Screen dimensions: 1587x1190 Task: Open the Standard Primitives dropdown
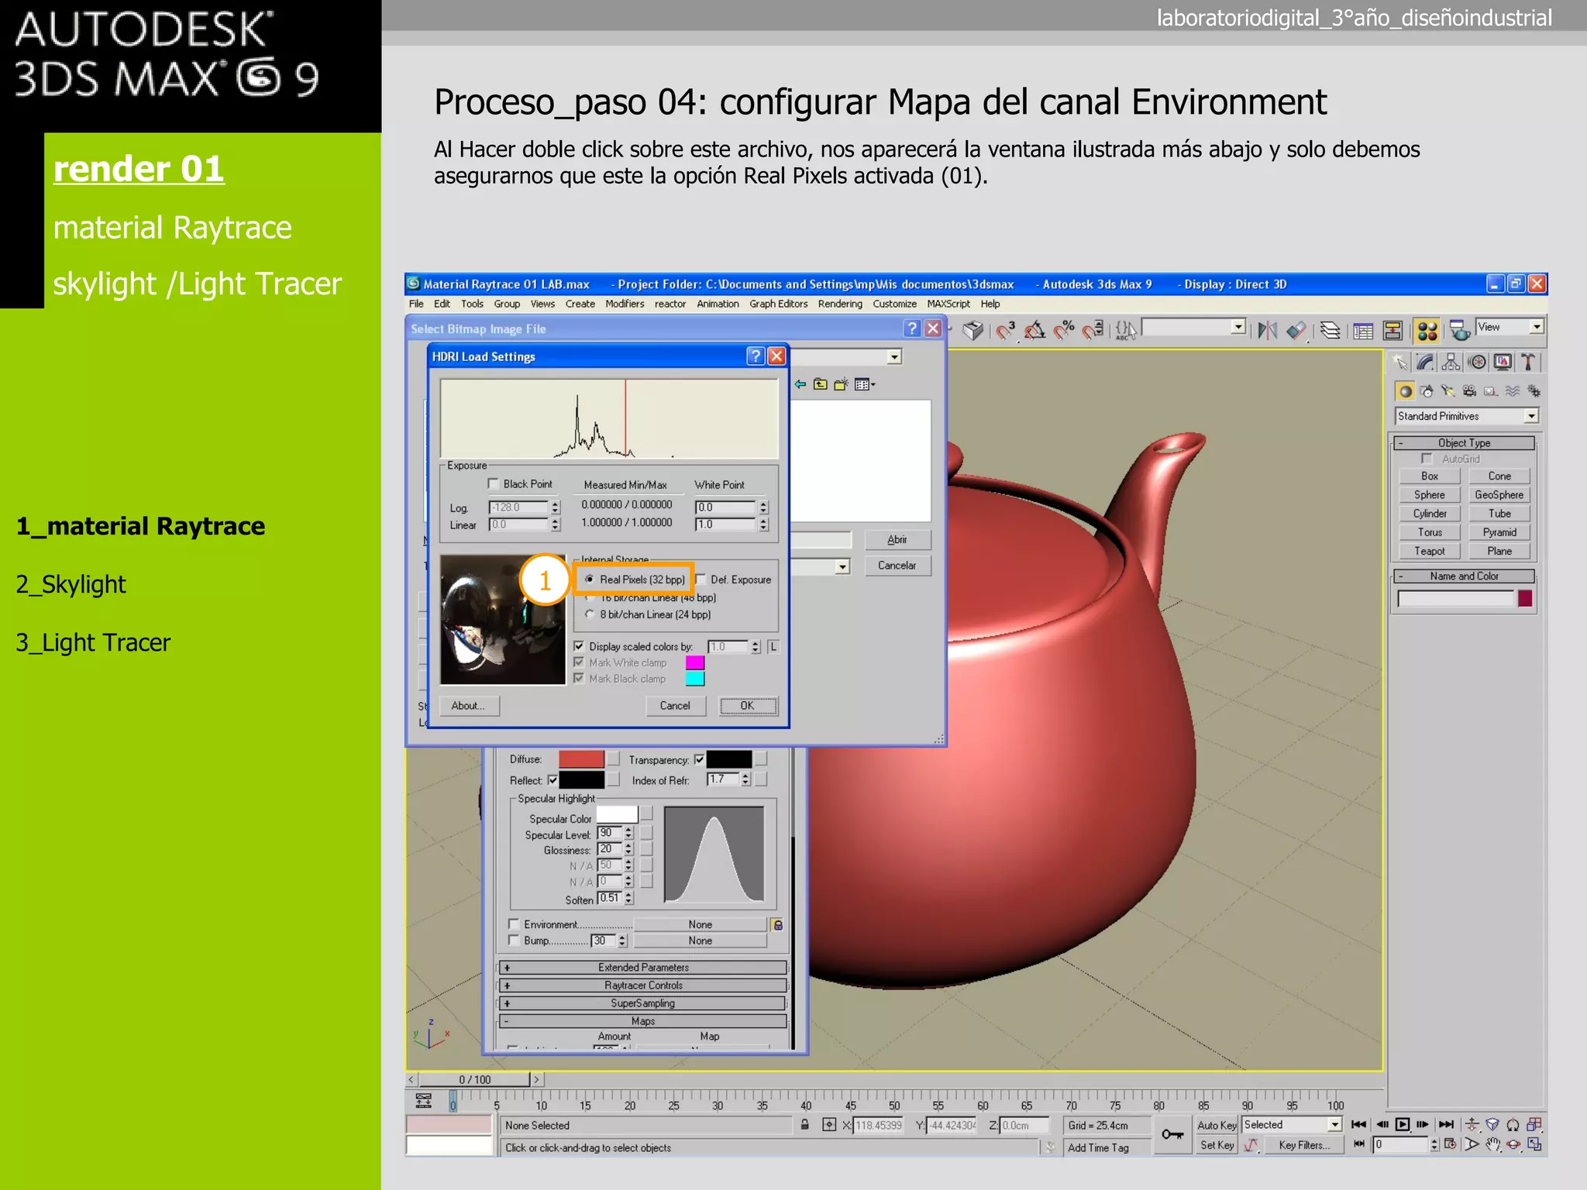click(x=1467, y=416)
